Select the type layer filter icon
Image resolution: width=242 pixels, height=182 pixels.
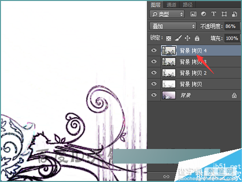click(213, 14)
